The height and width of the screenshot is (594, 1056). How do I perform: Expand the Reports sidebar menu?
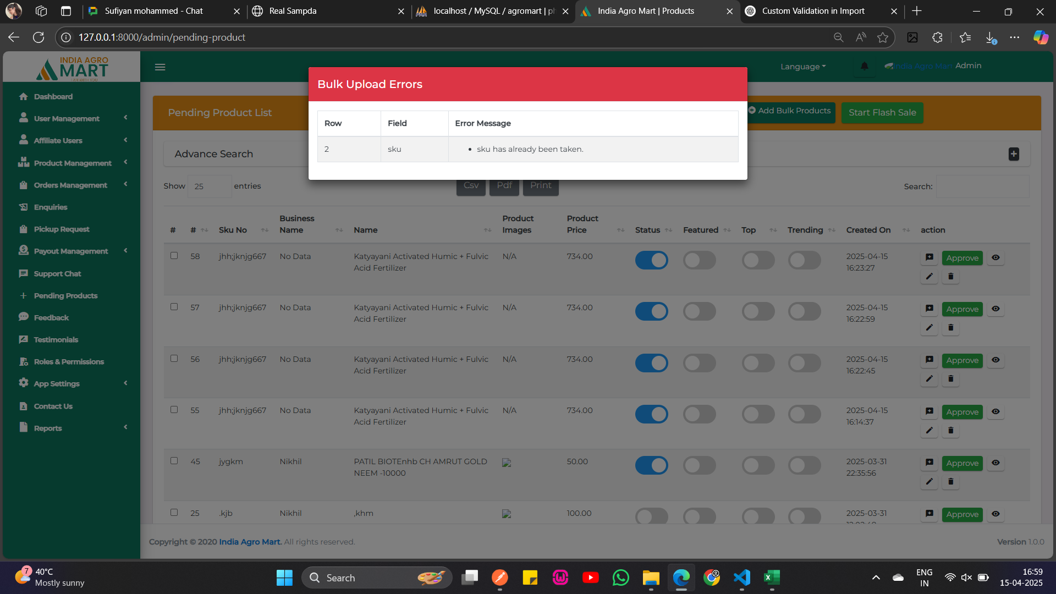point(48,428)
